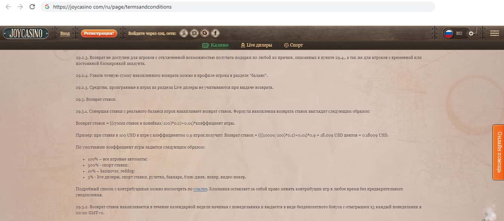The image size is (504, 221).
Task: Click the Возврат ставок formula line
Action: tap(155, 123)
